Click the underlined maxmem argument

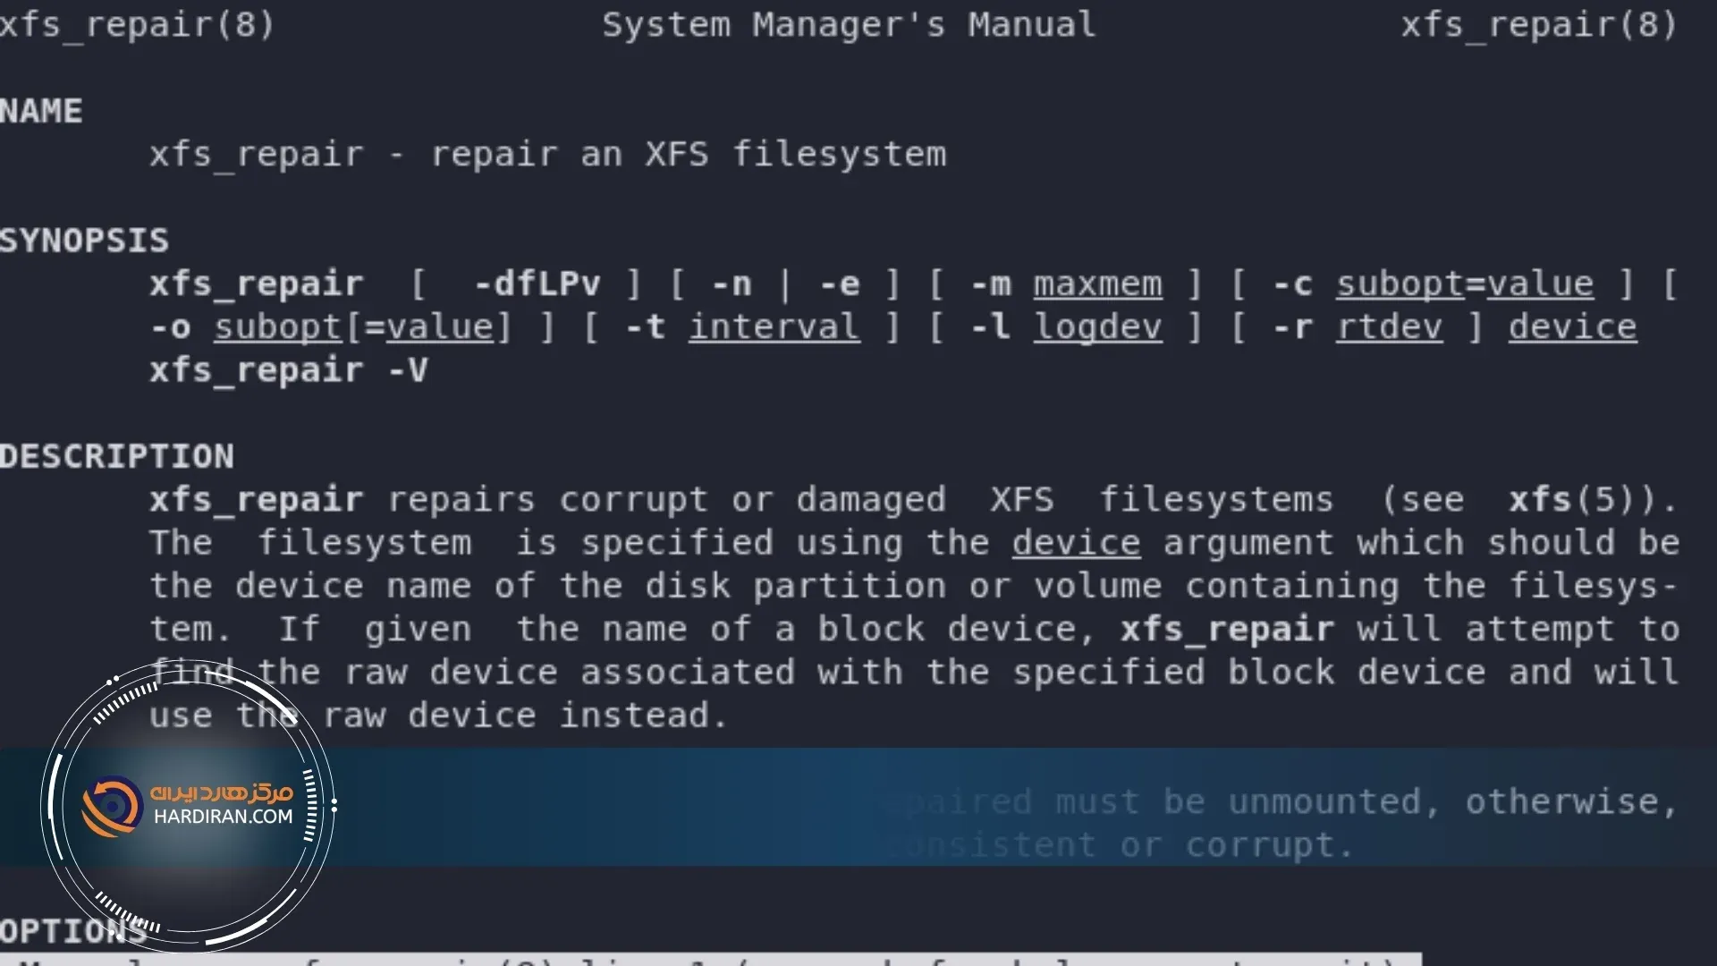[x=1097, y=284]
